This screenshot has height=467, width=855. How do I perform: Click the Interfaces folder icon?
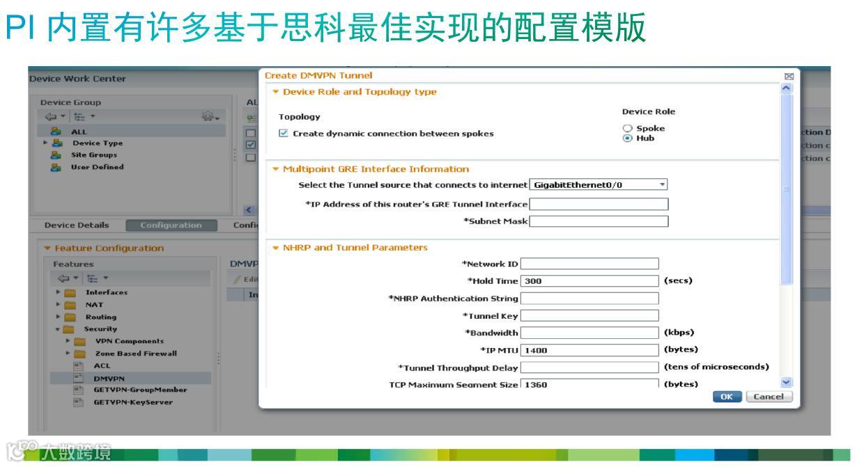coord(70,293)
